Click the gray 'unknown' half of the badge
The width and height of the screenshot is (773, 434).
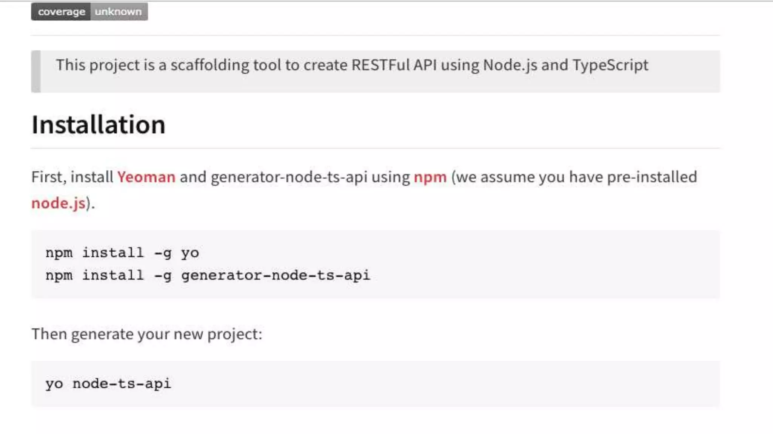[x=119, y=12]
